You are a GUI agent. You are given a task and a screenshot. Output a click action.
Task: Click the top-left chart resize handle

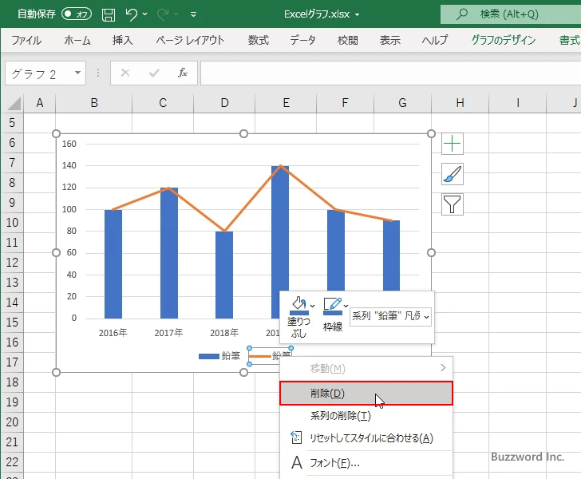coord(56,133)
